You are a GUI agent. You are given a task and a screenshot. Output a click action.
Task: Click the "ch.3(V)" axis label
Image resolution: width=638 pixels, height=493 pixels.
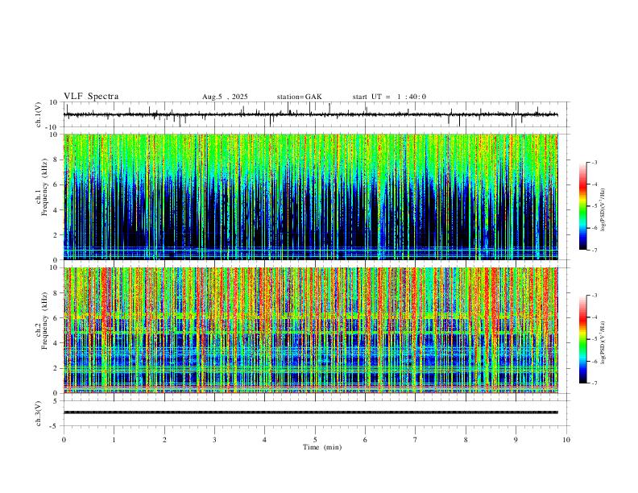pyautogui.click(x=39, y=413)
